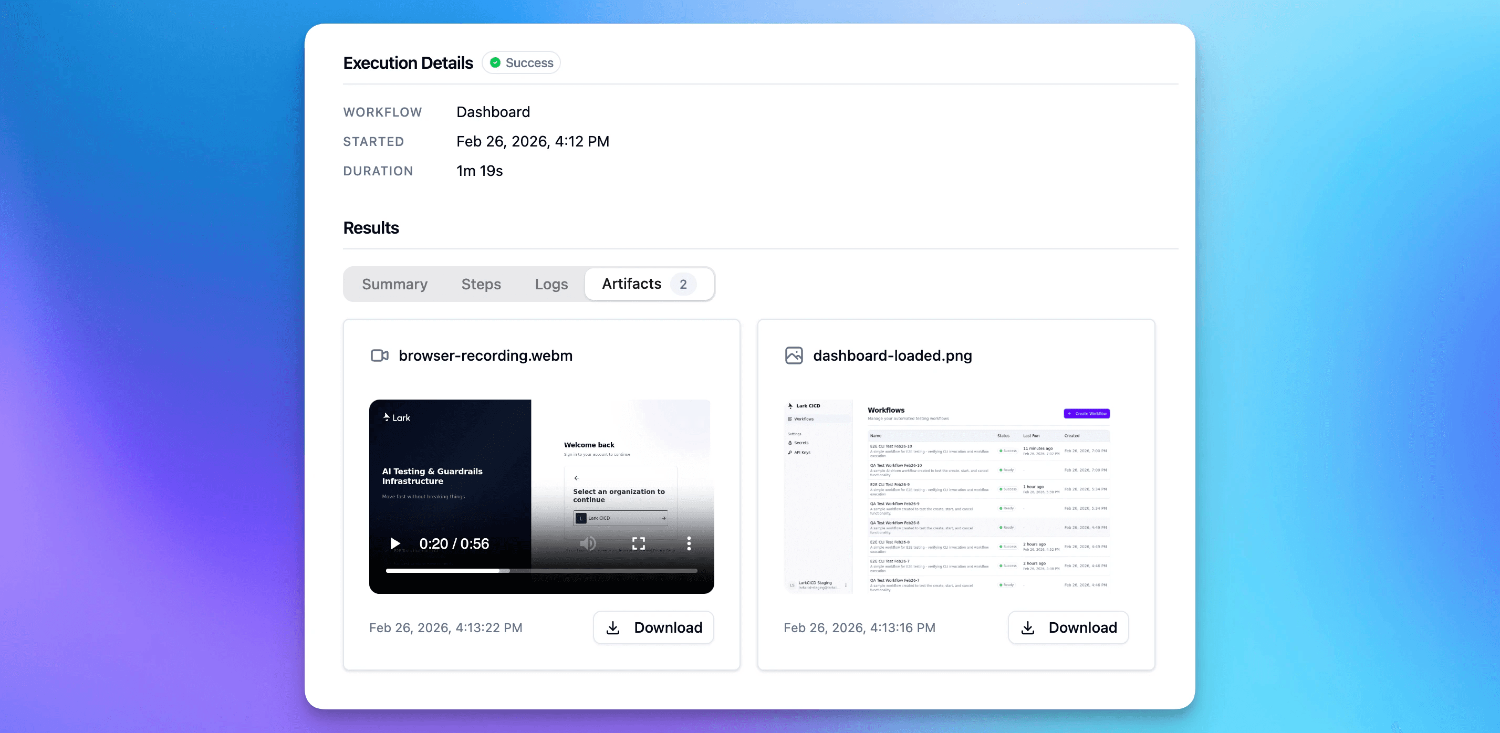Select the Artifacts tab
This screenshot has width=1500, height=733.
point(632,284)
